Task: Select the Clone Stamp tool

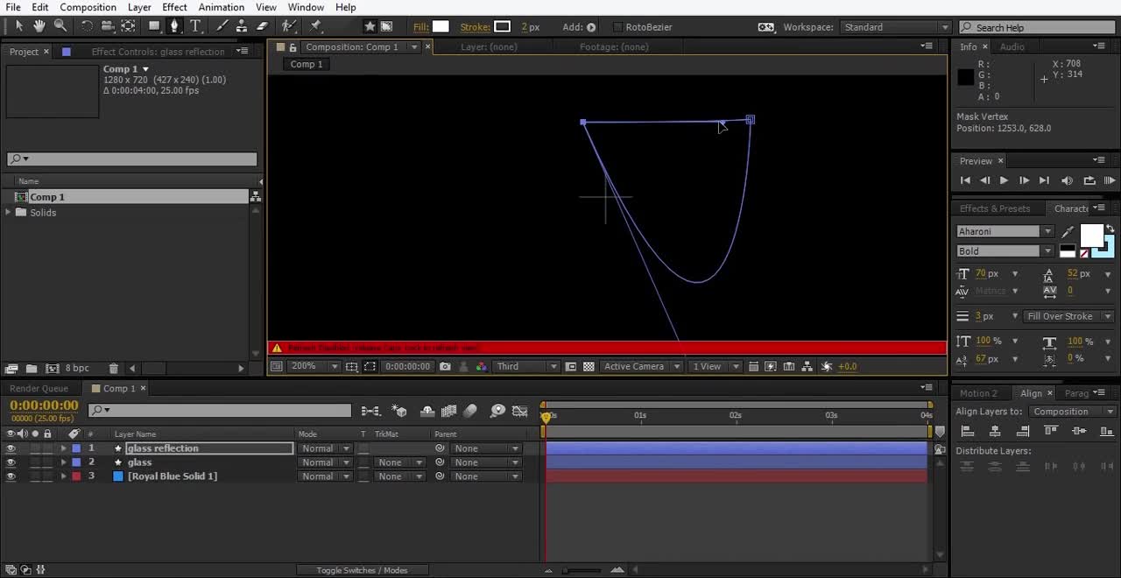Action: [x=243, y=26]
